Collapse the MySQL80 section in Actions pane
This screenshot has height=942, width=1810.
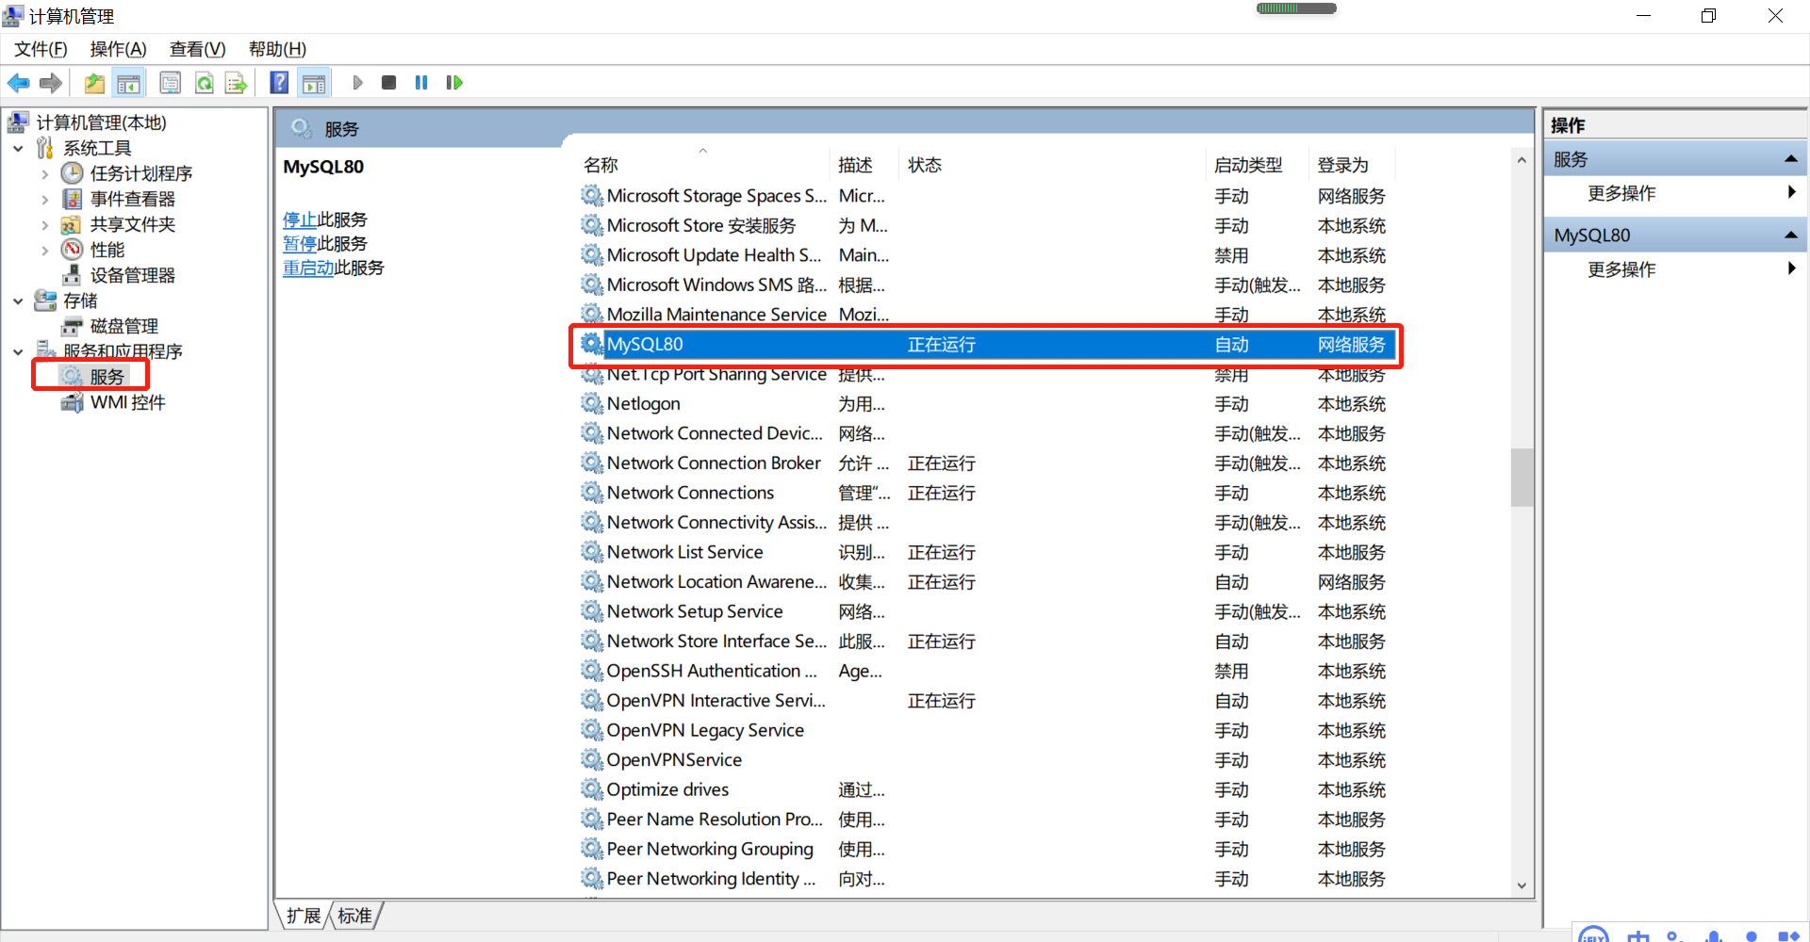[x=1791, y=235]
